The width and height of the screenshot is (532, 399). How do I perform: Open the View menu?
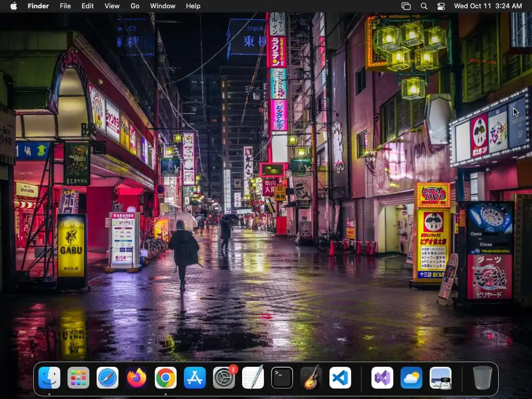point(112,6)
